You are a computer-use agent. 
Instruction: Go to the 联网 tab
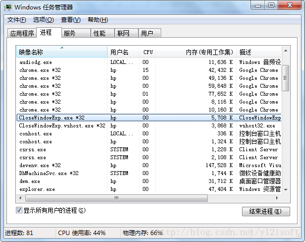tap(126, 33)
